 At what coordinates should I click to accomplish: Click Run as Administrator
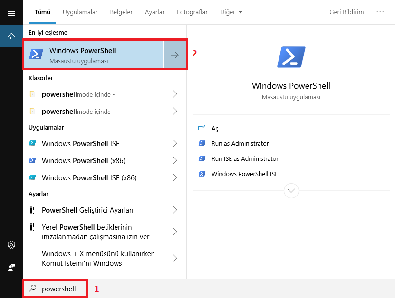point(240,143)
